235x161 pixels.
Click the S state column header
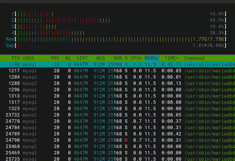pos(126,58)
